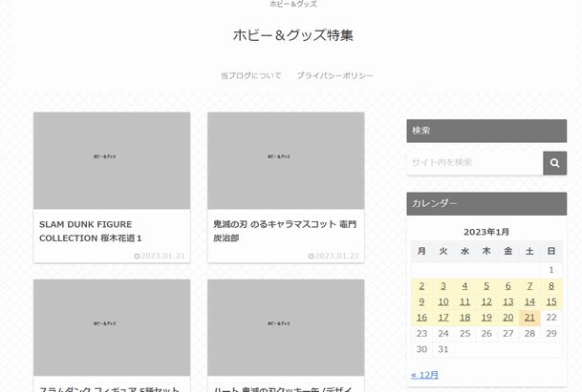This screenshot has width=582, height=392.
Task: Open calendar date 4
Action: [464, 286]
